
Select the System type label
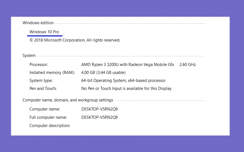41,81
